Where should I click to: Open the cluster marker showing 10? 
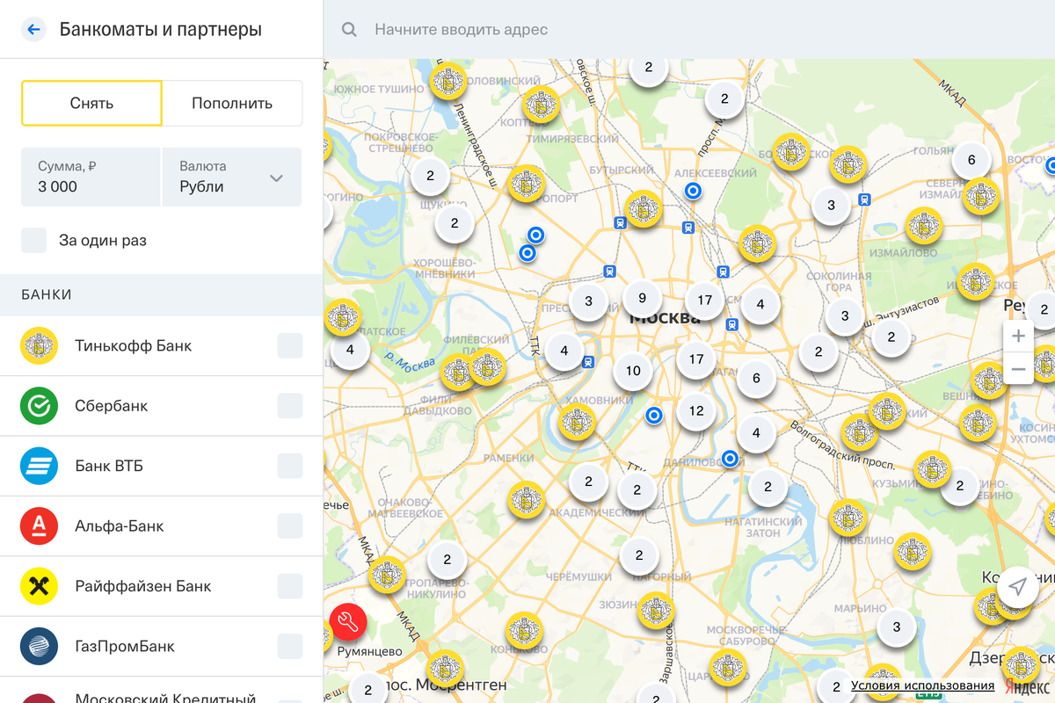[x=633, y=371]
